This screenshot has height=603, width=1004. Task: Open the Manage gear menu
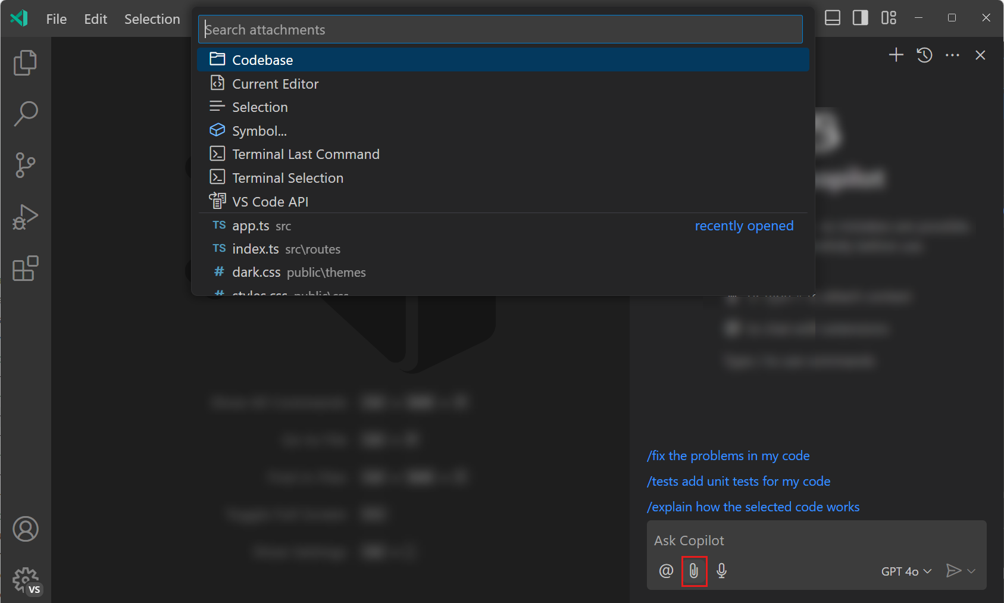pyautogui.click(x=26, y=580)
